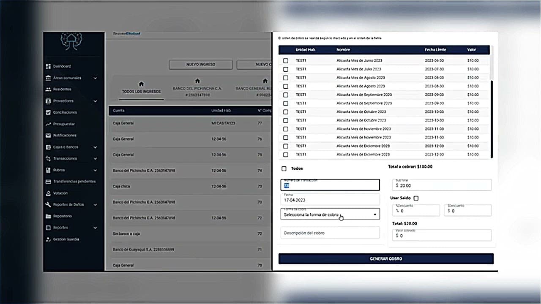
Task: Click the Residentes people icon
Action: pyautogui.click(x=48, y=90)
